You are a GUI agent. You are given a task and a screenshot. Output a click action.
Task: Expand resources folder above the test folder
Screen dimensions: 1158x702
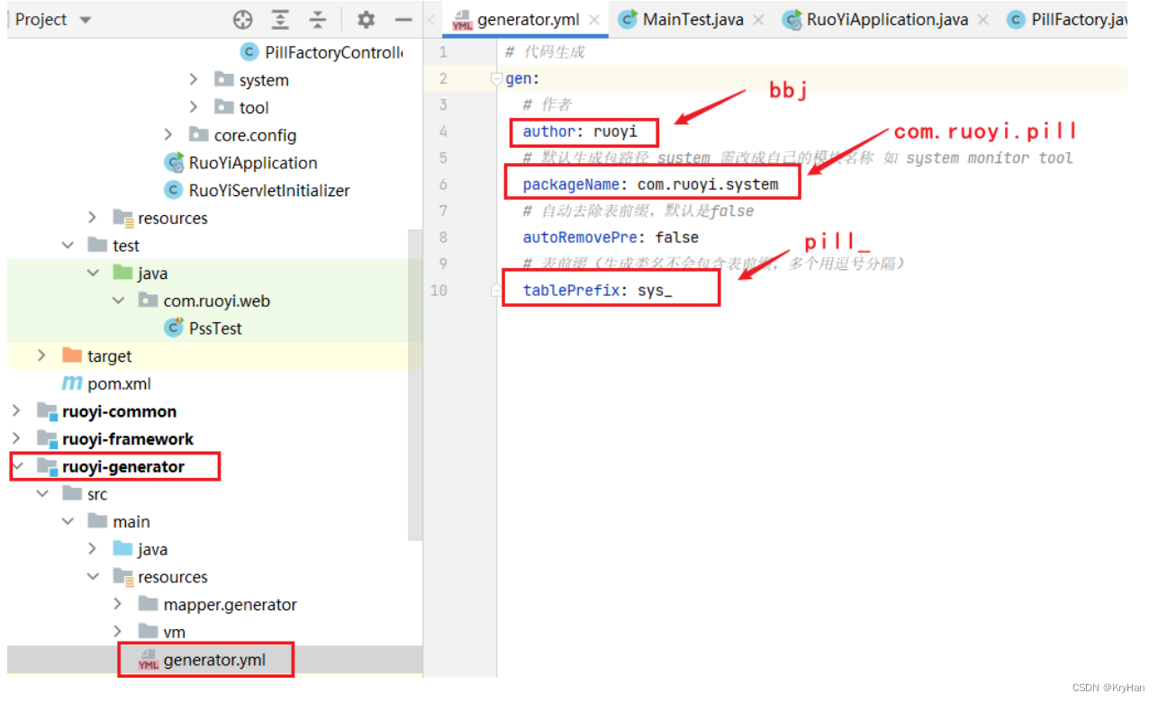tap(93, 218)
